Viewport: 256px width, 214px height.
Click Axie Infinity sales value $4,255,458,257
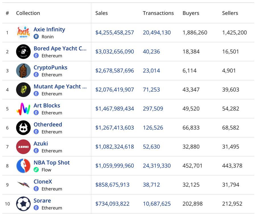tap(115, 33)
